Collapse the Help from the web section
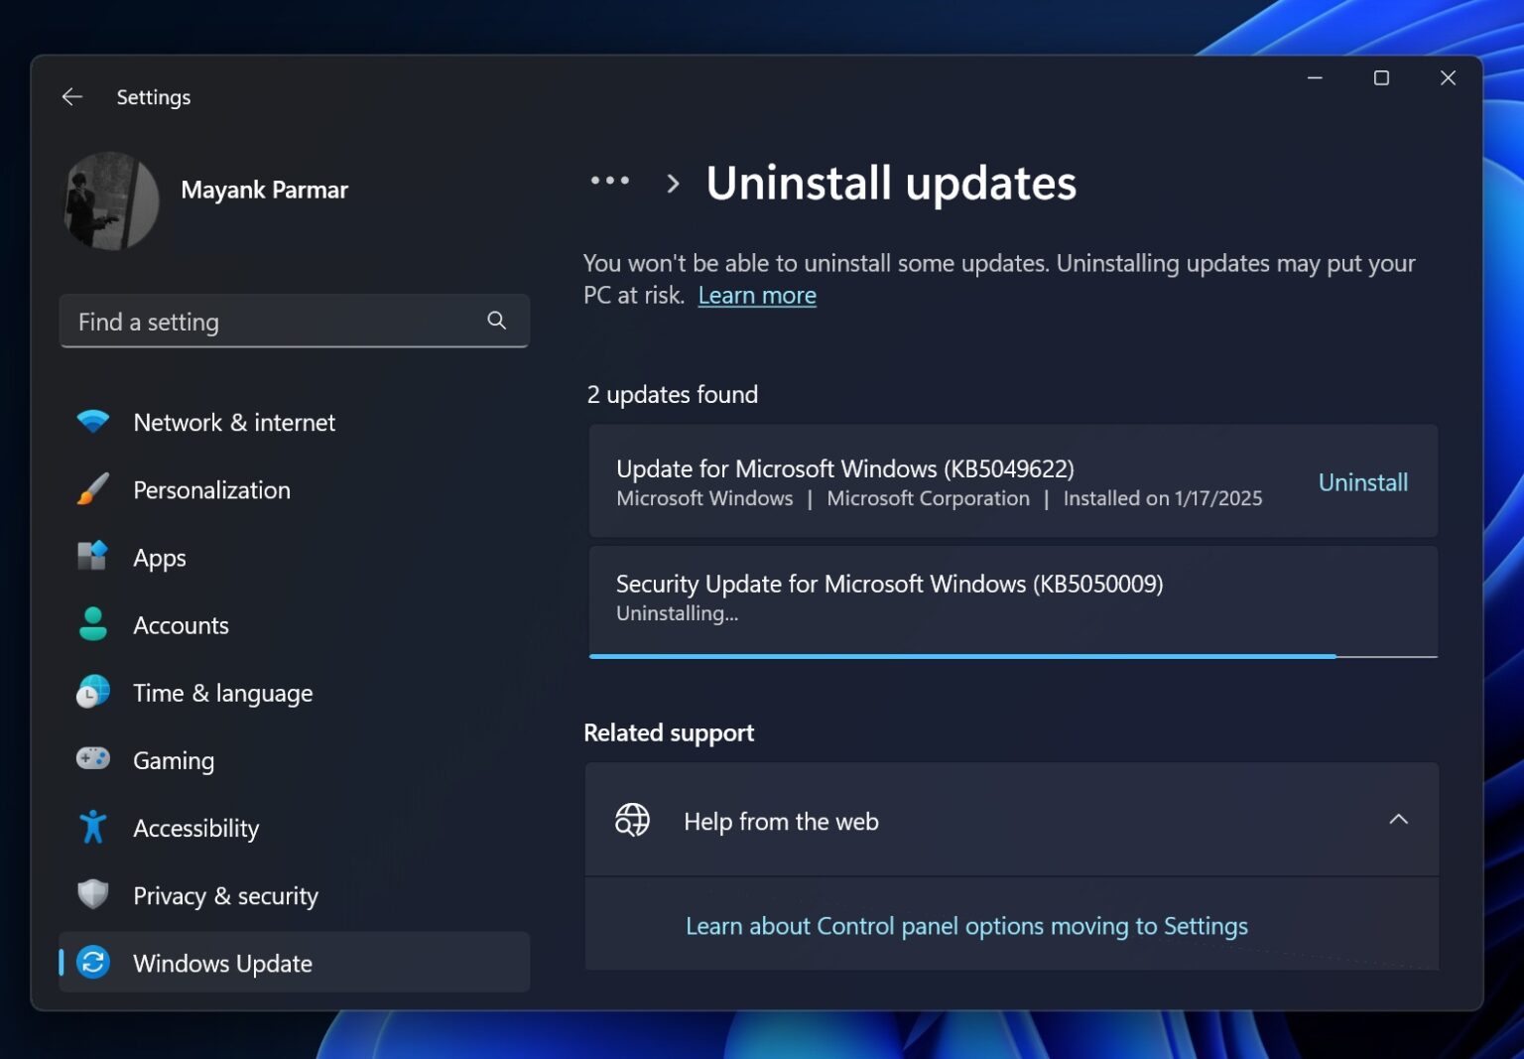The height and width of the screenshot is (1059, 1524). tap(1399, 821)
